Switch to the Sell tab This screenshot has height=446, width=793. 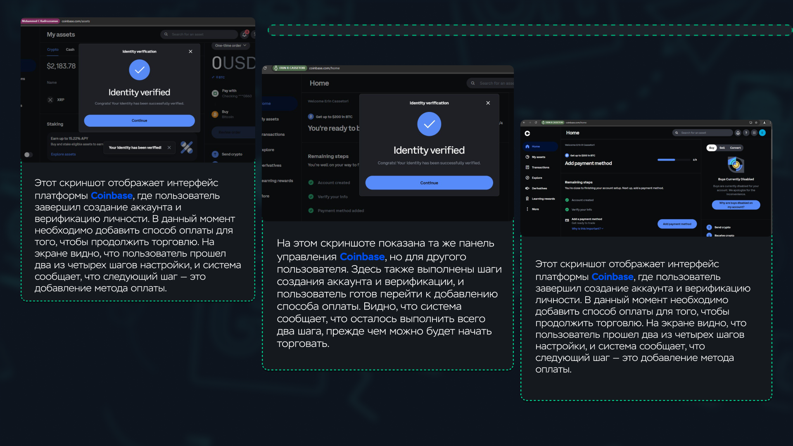pyautogui.click(x=722, y=148)
